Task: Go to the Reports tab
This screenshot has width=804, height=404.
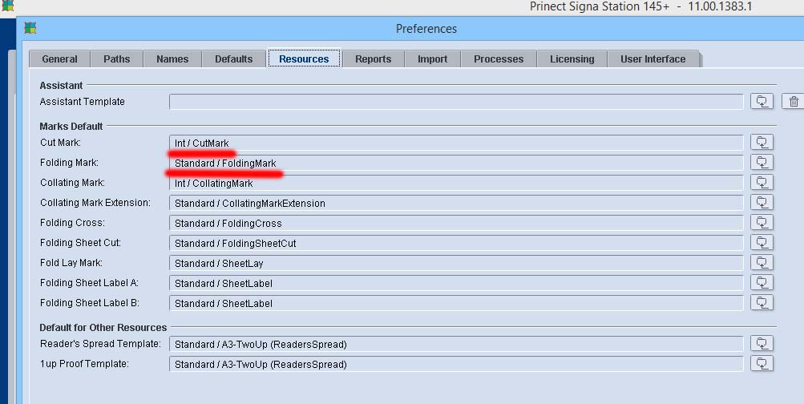Action: 374,59
